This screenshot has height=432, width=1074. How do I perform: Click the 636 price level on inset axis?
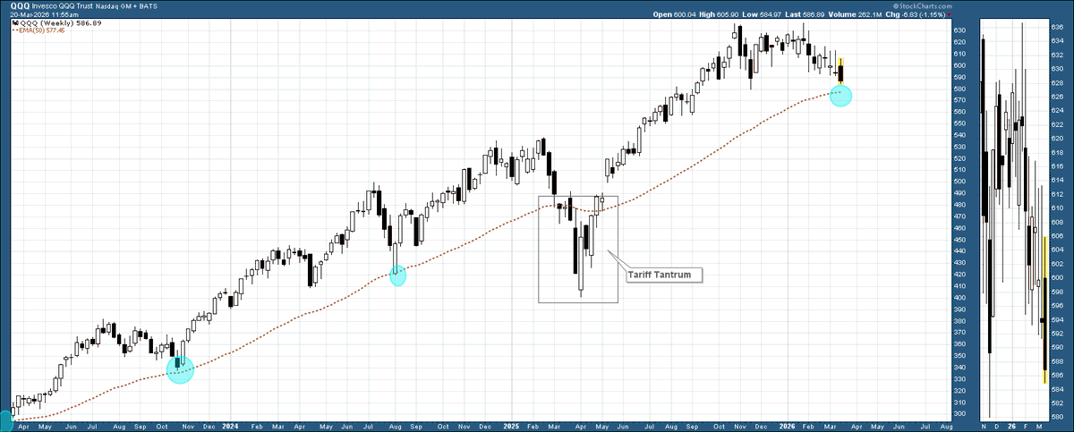(x=1058, y=26)
